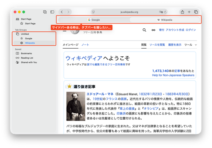212x148 pixels.
Task: Open 誰でも編集できるフリー百科事典 link
Action: pyautogui.click(x=106, y=64)
